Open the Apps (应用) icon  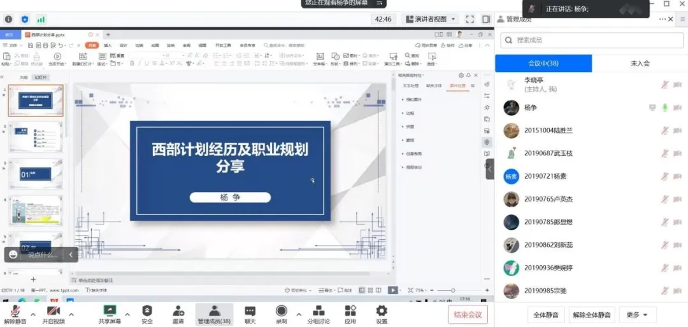pos(350,314)
